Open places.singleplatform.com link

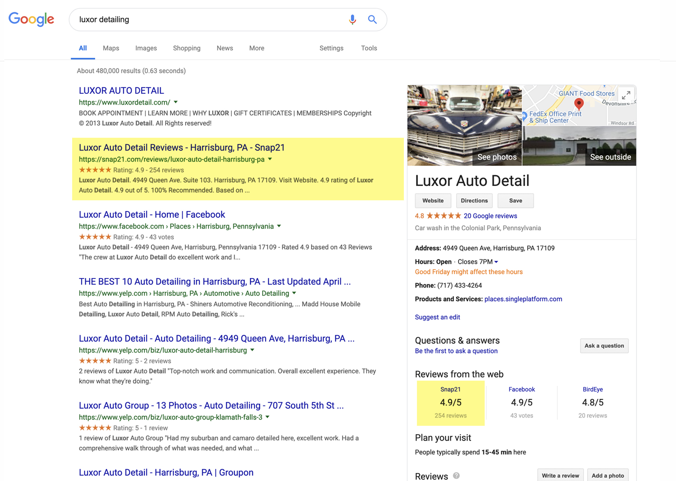click(523, 299)
